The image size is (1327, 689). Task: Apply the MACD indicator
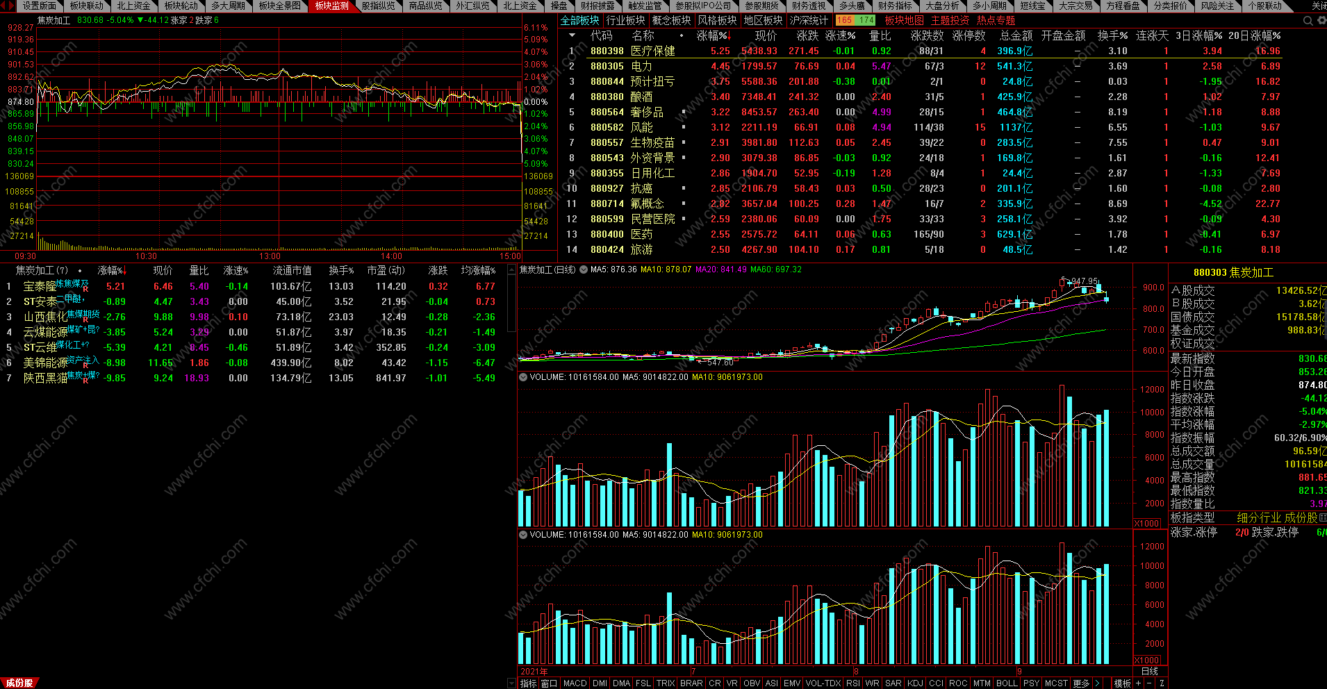[575, 683]
